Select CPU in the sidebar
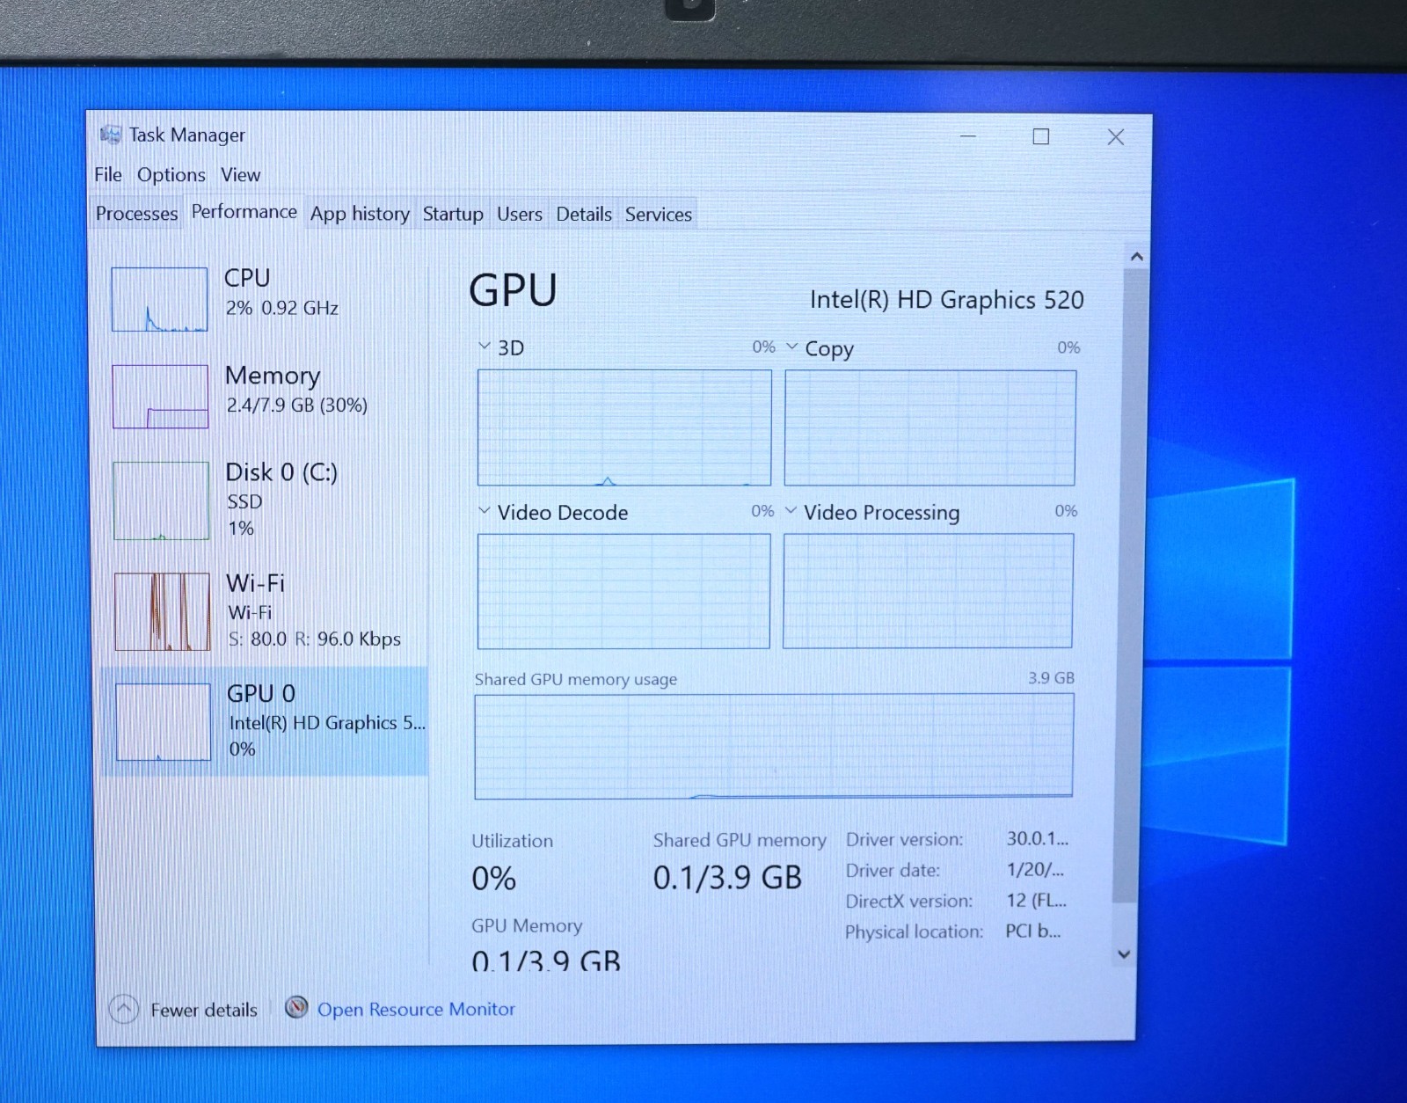The height and width of the screenshot is (1103, 1407). click(x=264, y=298)
